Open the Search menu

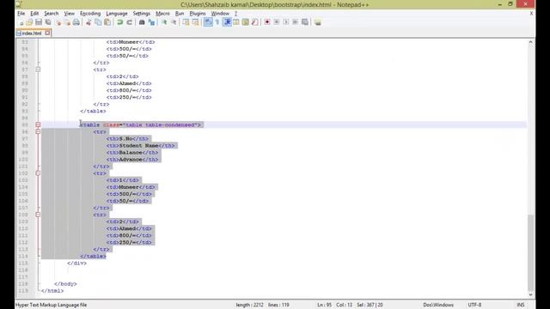[x=52, y=14]
